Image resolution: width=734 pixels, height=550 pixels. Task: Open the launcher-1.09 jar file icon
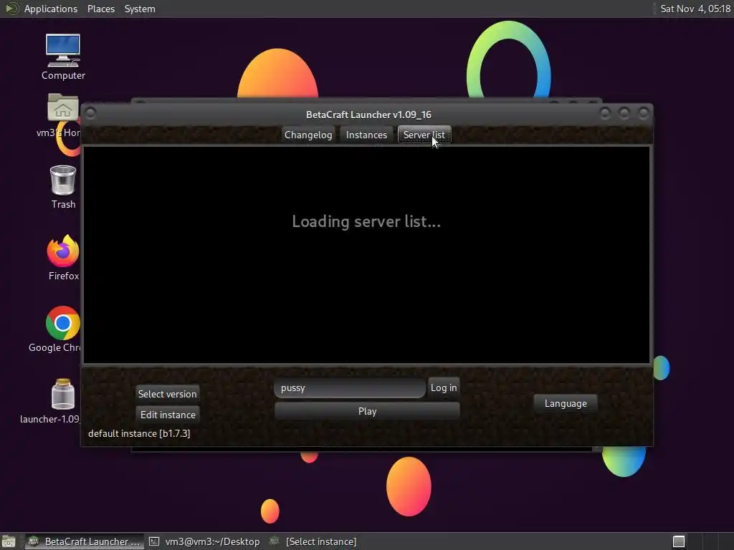pyautogui.click(x=63, y=401)
